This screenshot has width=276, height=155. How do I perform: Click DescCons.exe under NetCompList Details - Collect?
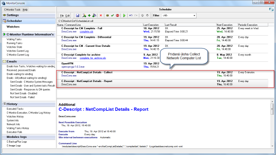(69, 76)
